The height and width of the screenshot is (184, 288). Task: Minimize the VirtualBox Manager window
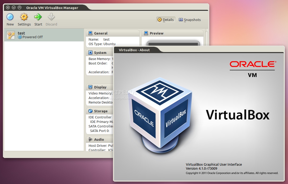[14, 7]
